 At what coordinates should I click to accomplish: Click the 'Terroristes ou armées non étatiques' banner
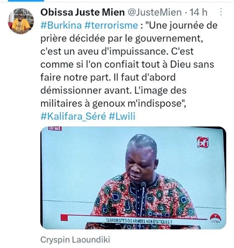tap(139, 221)
